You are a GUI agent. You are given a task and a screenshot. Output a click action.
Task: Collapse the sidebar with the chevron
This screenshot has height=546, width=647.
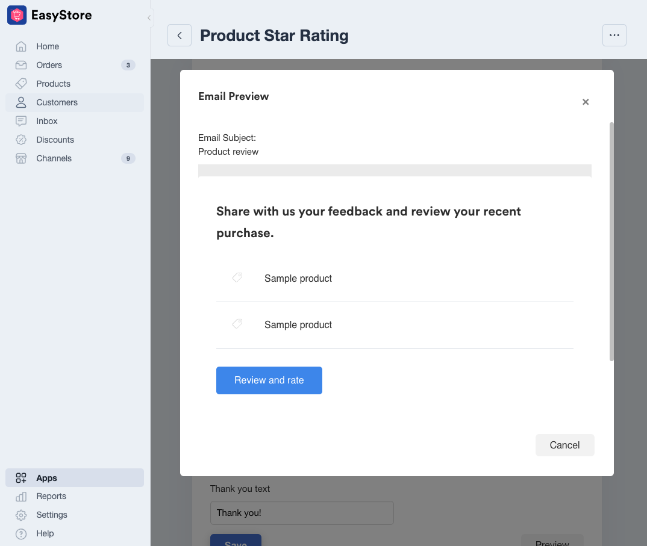(149, 17)
